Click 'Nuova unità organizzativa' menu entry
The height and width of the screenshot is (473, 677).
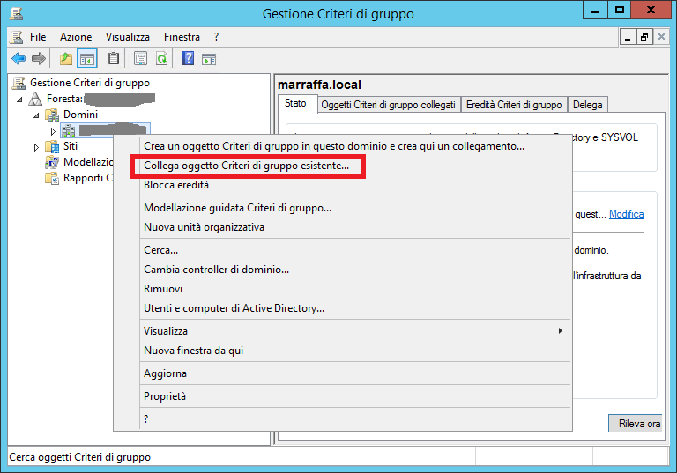coord(204,227)
